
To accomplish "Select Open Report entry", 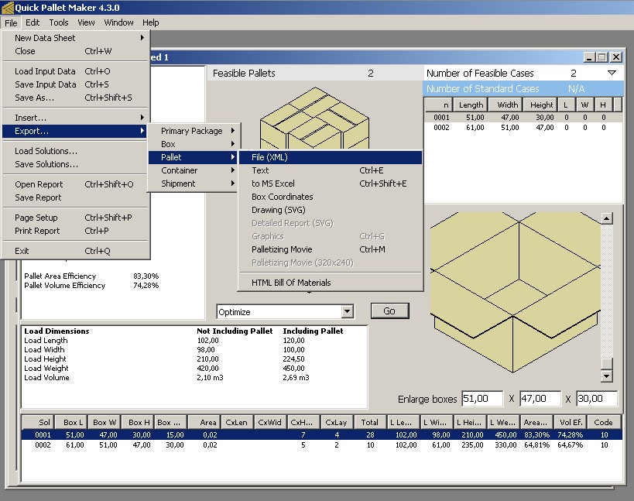I will [75, 184].
